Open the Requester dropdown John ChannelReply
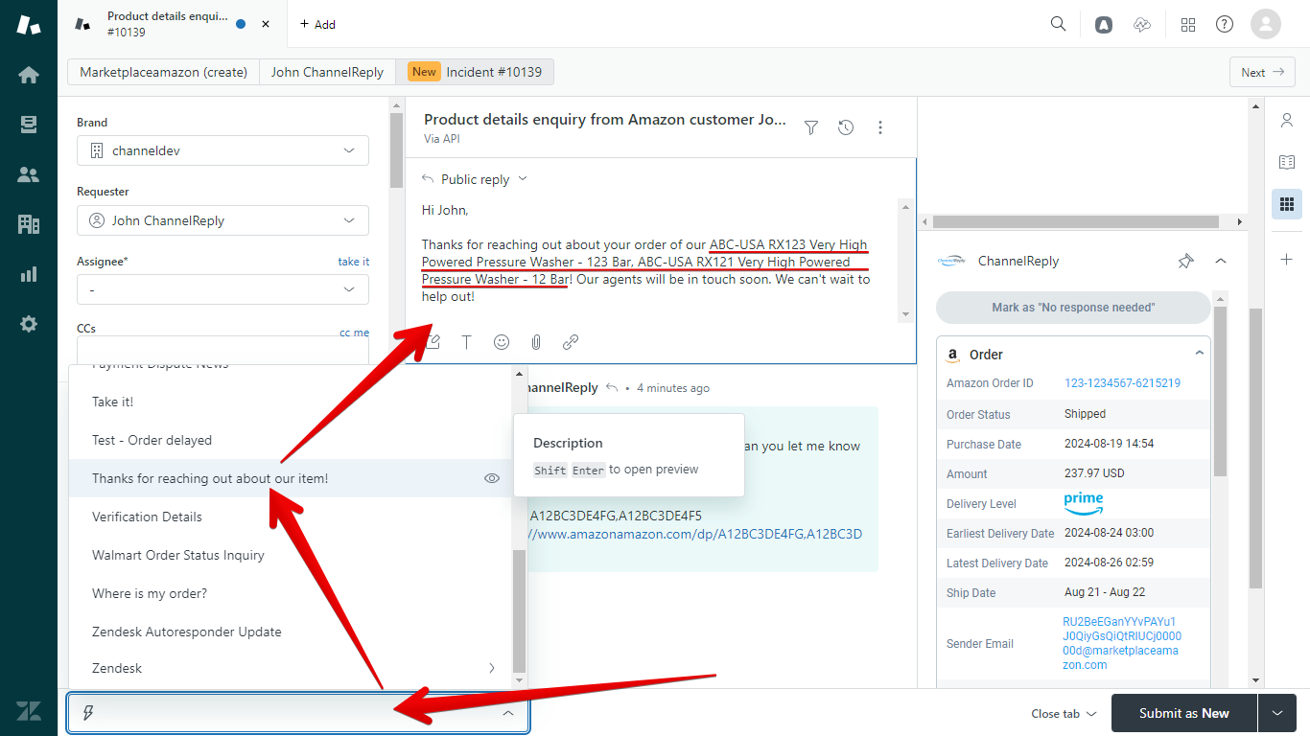This screenshot has width=1310, height=736. (x=222, y=220)
